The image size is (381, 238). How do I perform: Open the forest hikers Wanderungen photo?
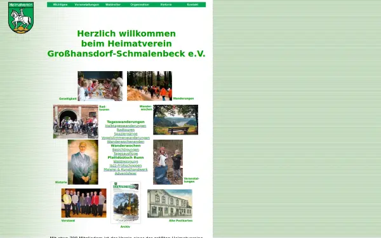point(149,86)
